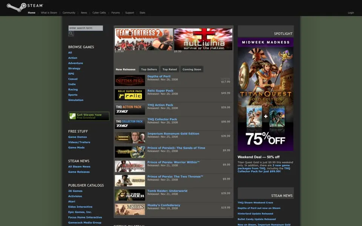
Task: Open Bullet Candy Update Released news
Action: 257,219
